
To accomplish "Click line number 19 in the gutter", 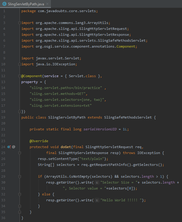I will [3, 118].
